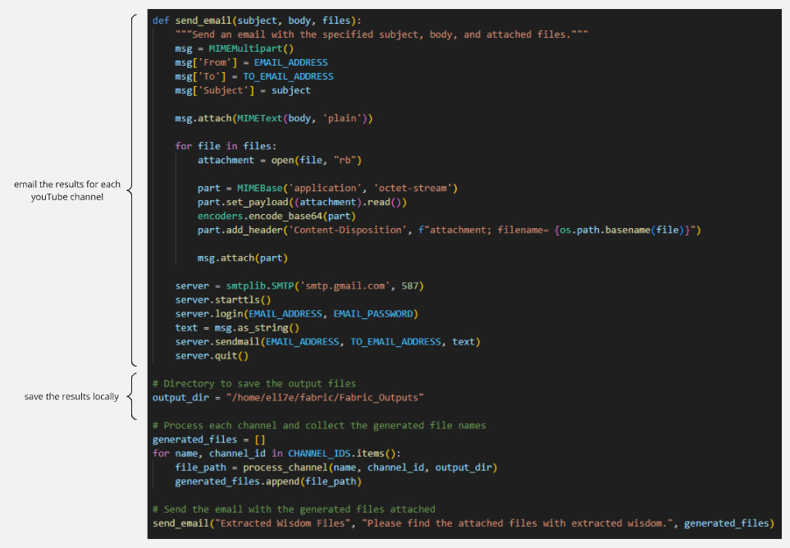
Task: Click the annotation 'email the results for each youTube channel'
Action: pyautogui.click(x=67, y=190)
